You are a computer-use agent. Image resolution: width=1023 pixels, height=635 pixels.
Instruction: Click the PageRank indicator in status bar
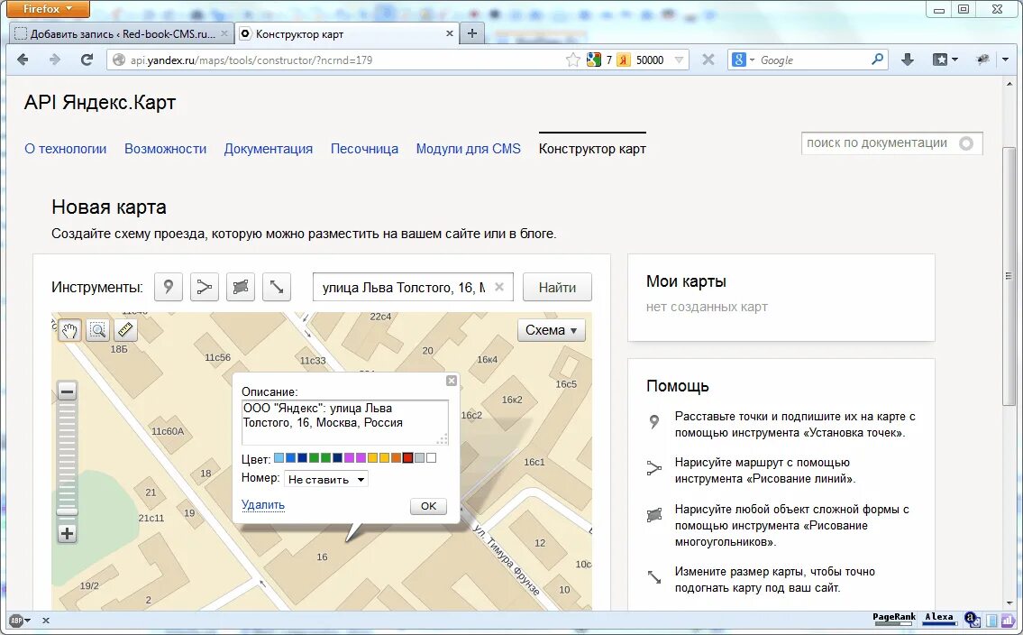pyautogui.click(x=894, y=618)
